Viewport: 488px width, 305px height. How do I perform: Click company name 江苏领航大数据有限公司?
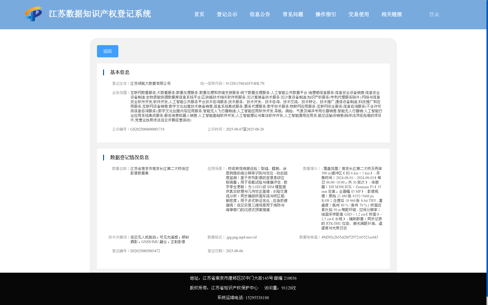point(150,84)
